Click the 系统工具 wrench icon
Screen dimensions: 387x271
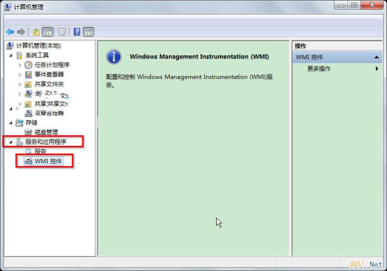click(x=19, y=55)
